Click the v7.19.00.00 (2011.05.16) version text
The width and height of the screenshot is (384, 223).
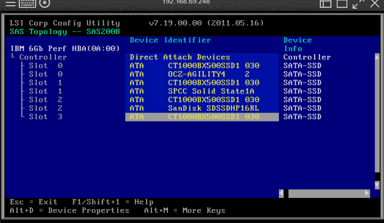206,23
